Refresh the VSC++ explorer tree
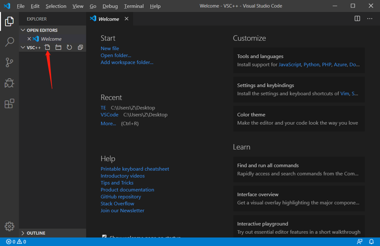 pyautogui.click(x=69, y=47)
